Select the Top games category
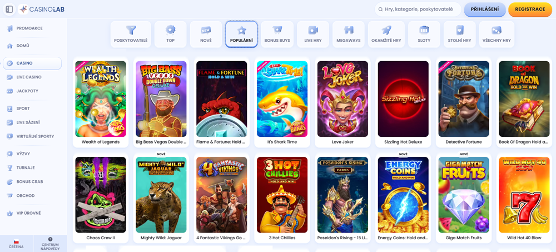The width and height of the screenshot is (556, 252). coord(170,34)
